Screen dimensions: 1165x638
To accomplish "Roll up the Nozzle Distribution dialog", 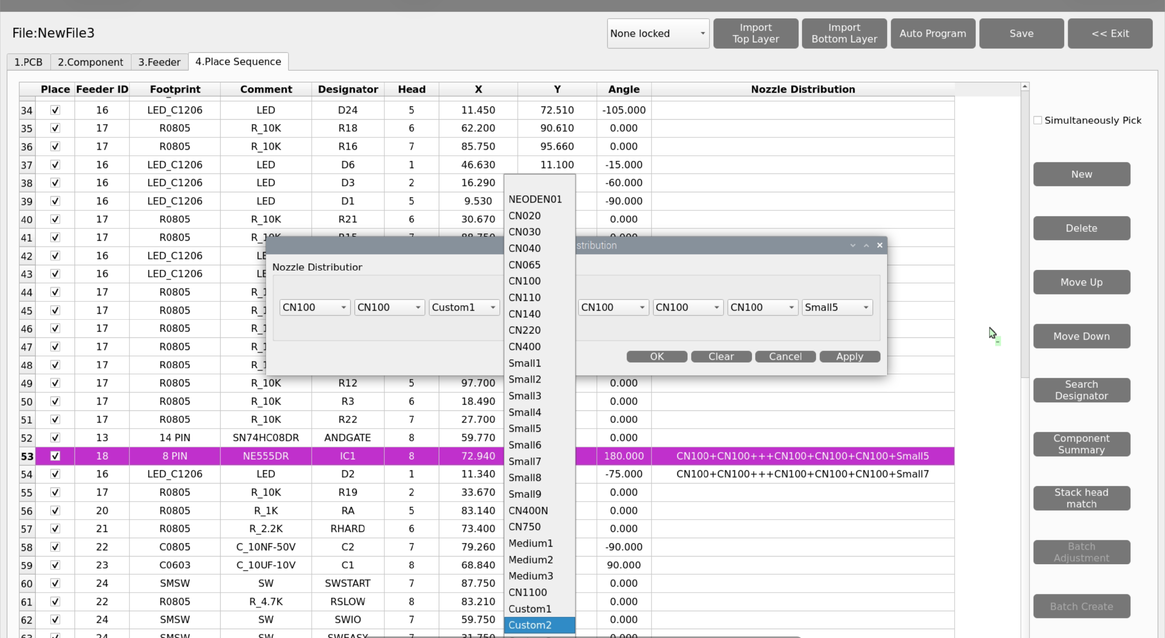I will coord(852,245).
